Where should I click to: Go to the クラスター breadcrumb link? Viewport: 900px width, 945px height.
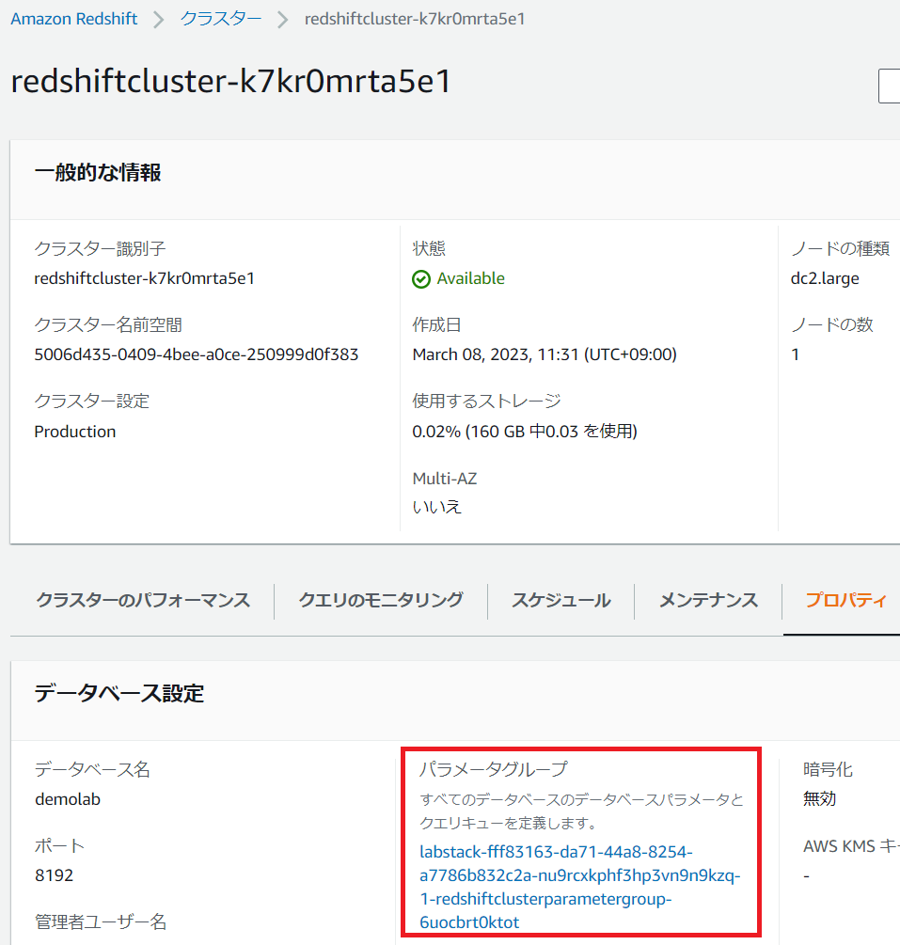(221, 20)
